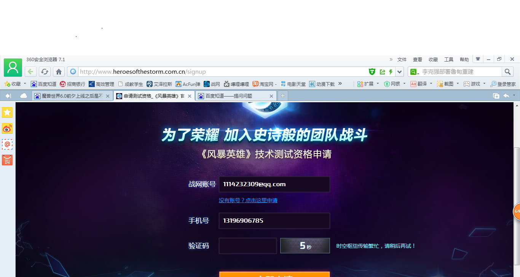The width and height of the screenshot is (520, 277).
Task: Restore closed tab with the undo arrow
Action: click(506, 96)
